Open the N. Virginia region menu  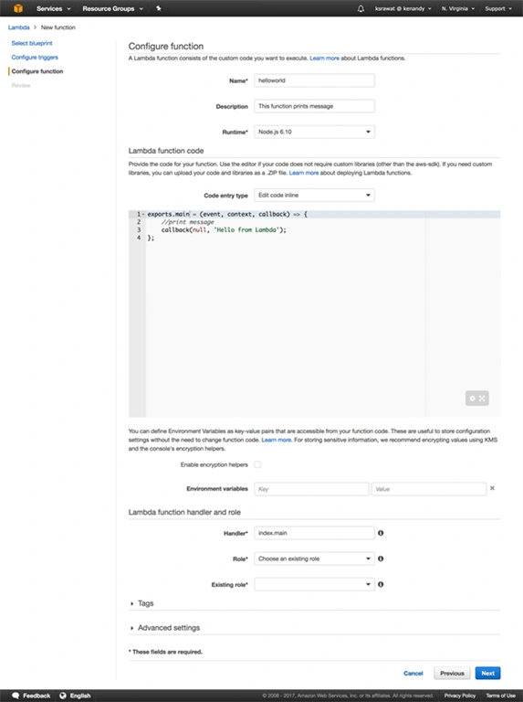457,8
